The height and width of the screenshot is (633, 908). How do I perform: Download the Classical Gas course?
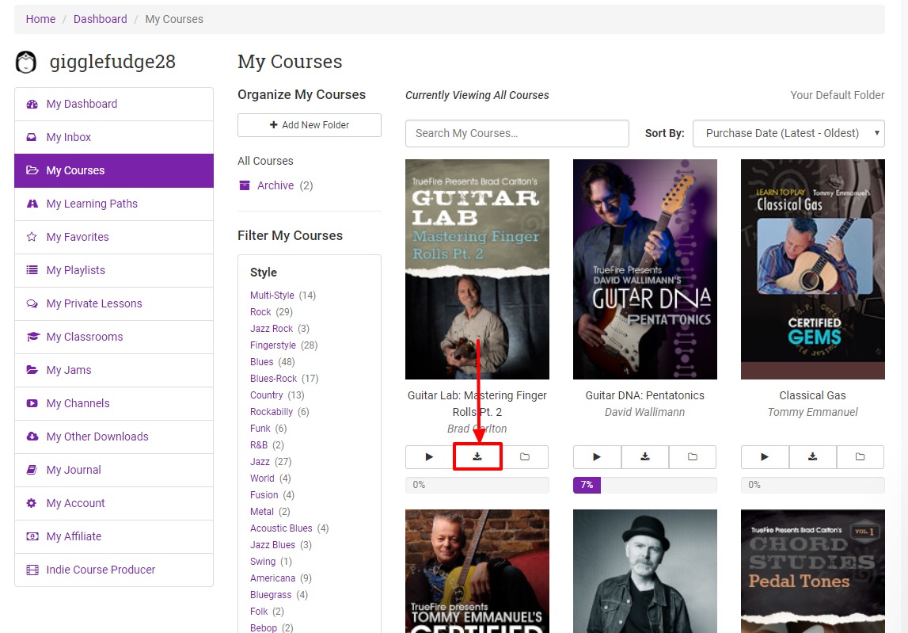click(x=812, y=457)
